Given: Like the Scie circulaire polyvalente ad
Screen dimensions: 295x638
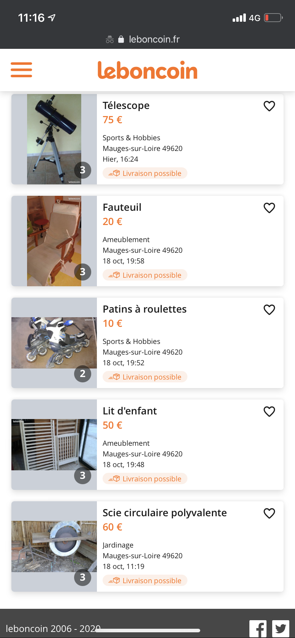Looking at the screenshot, I should click(269, 513).
